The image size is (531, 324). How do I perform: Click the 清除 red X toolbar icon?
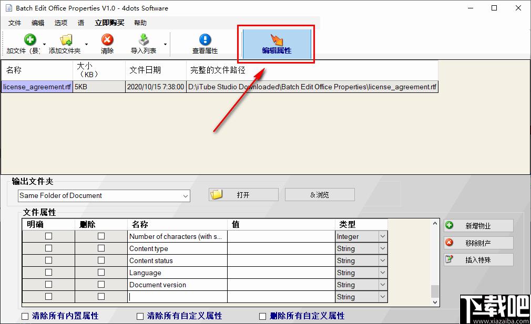point(107,39)
